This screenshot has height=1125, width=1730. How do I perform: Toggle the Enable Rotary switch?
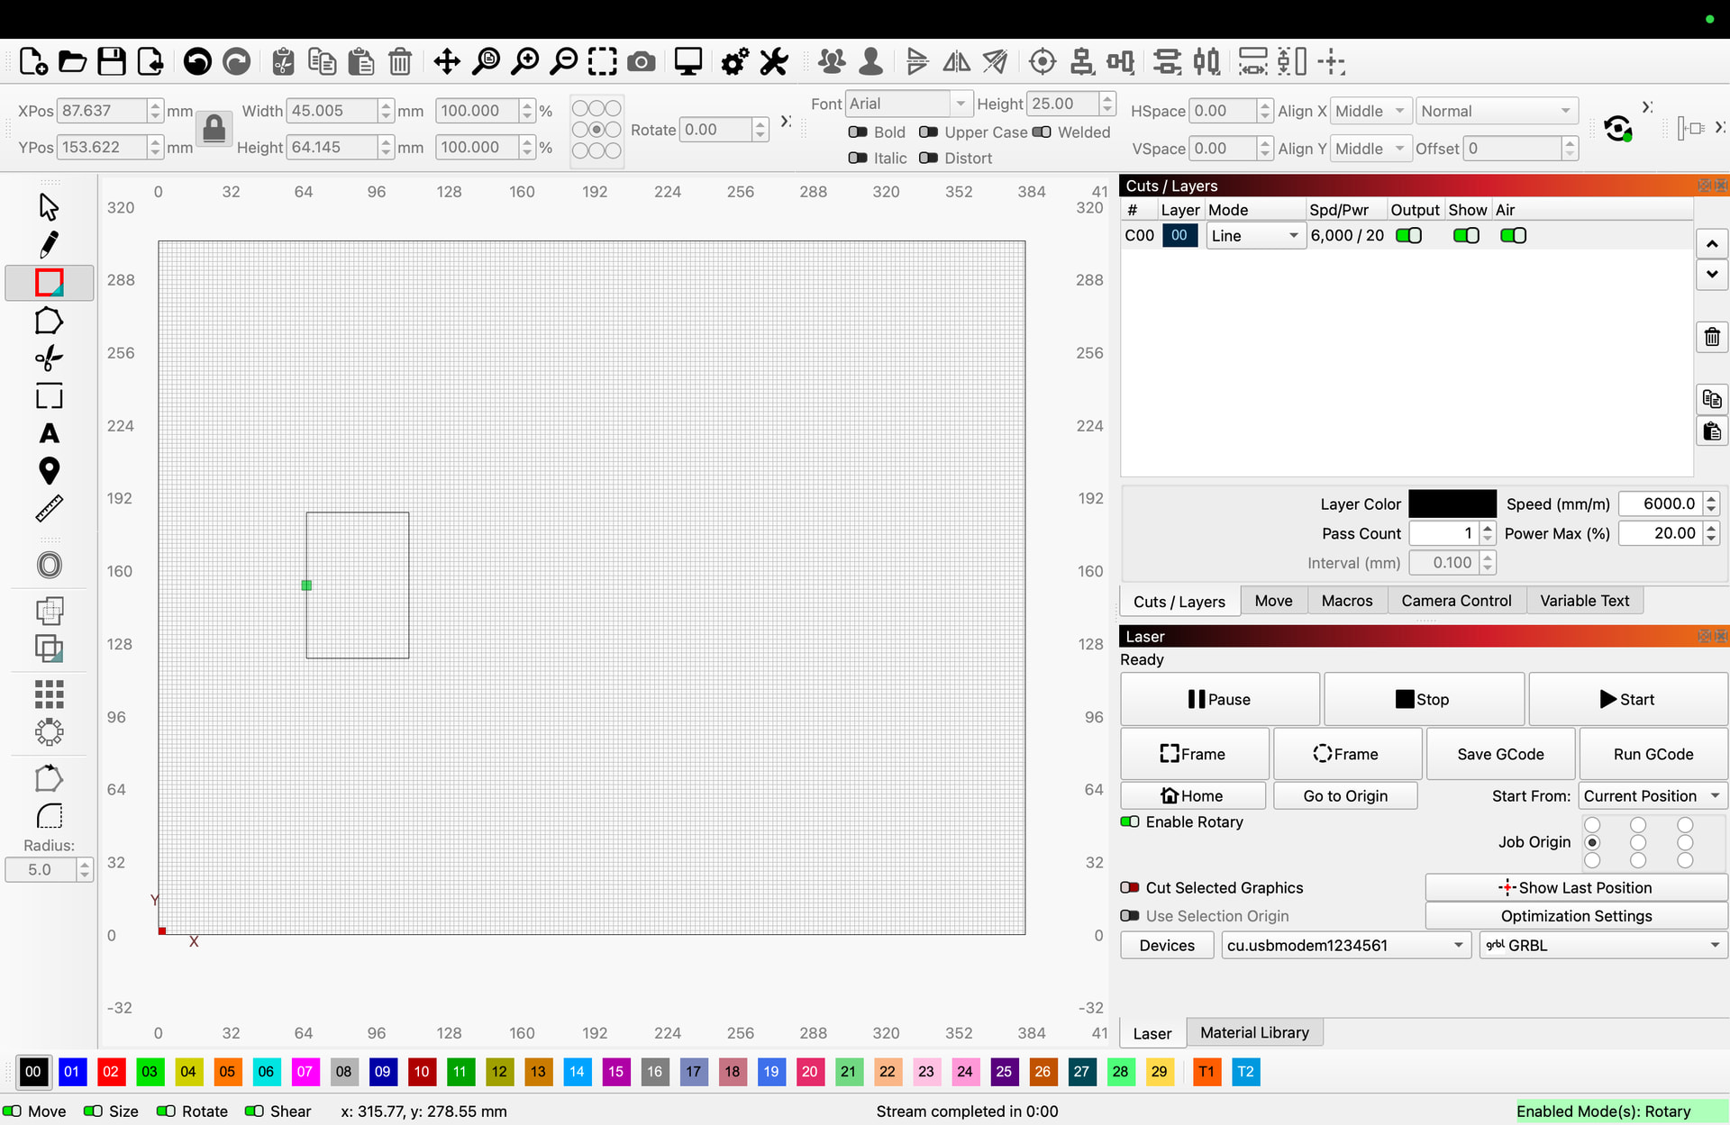1130,821
